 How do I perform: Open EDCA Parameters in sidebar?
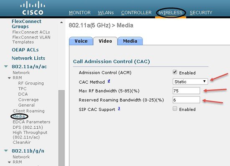tap(31, 122)
